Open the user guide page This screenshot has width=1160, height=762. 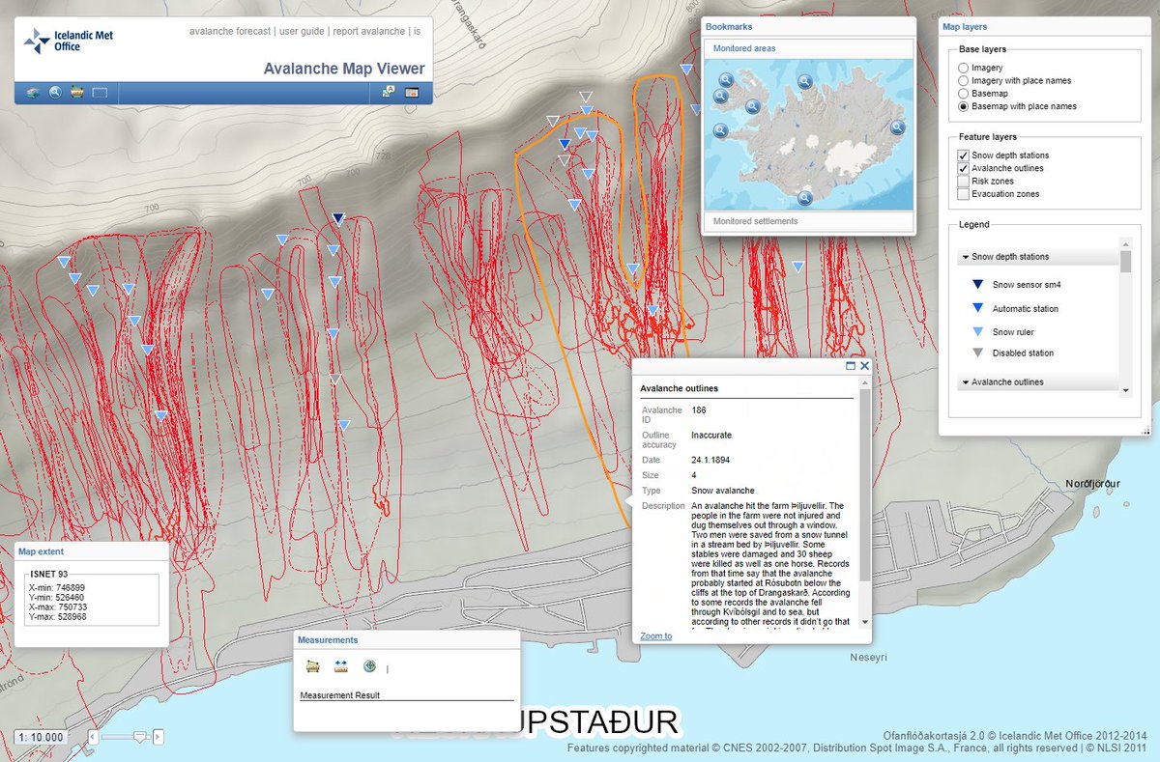coord(300,31)
